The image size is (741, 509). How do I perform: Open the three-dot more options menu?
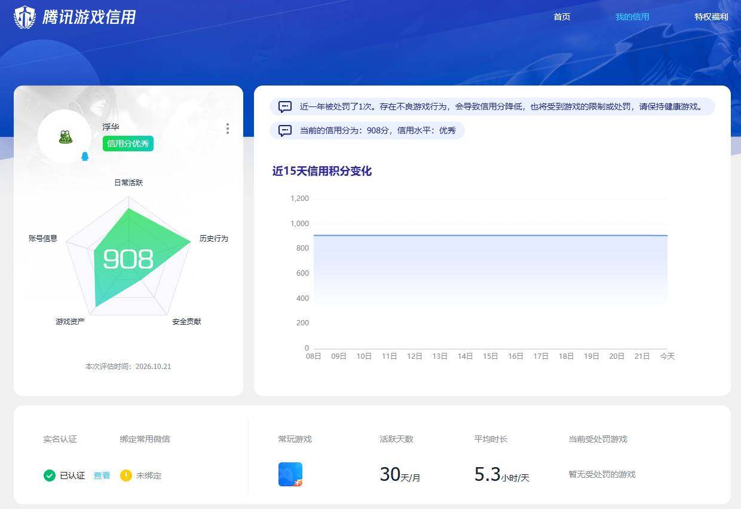pos(227,129)
